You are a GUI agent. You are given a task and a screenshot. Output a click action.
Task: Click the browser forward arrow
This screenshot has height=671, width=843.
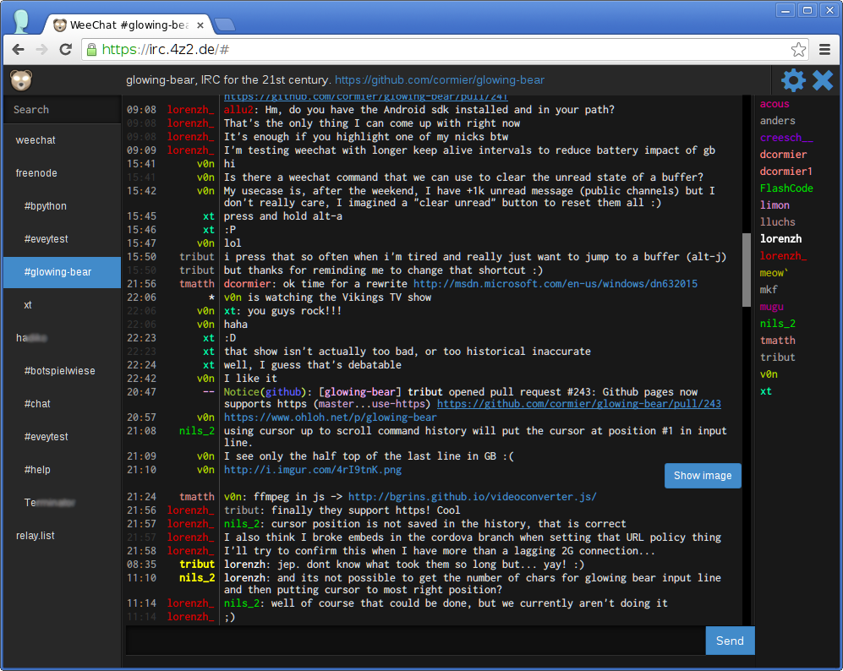(x=42, y=49)
